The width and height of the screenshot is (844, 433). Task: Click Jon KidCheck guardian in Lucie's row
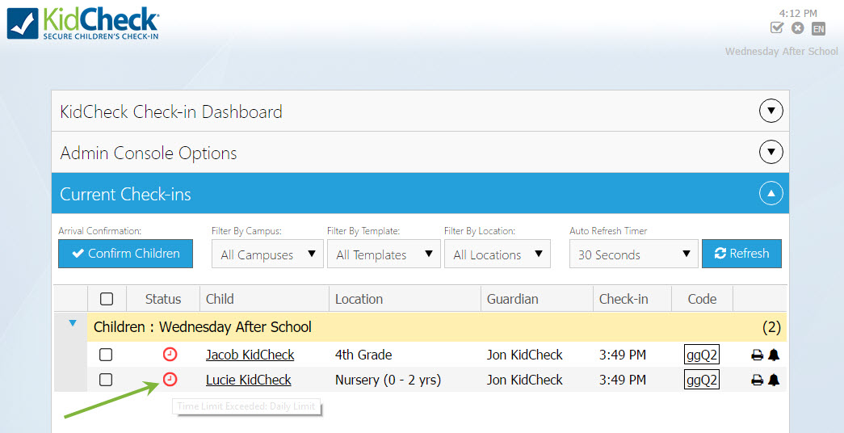point(525,380)
